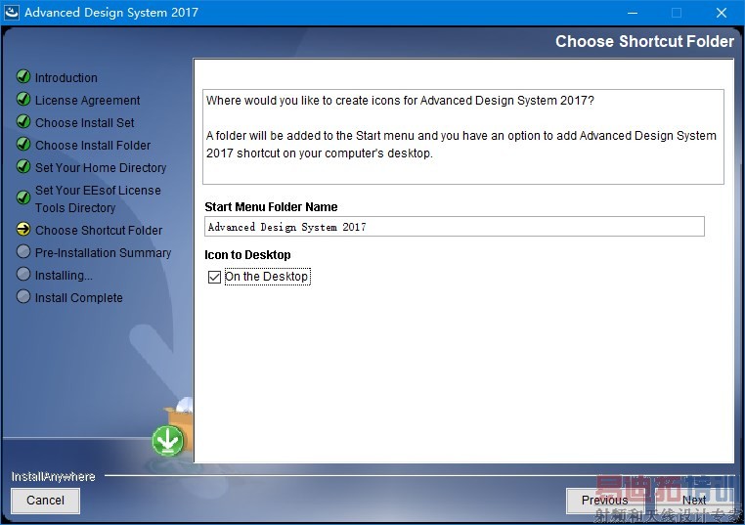
Task: Click the green download arrow installer icon
Action: 168,440
